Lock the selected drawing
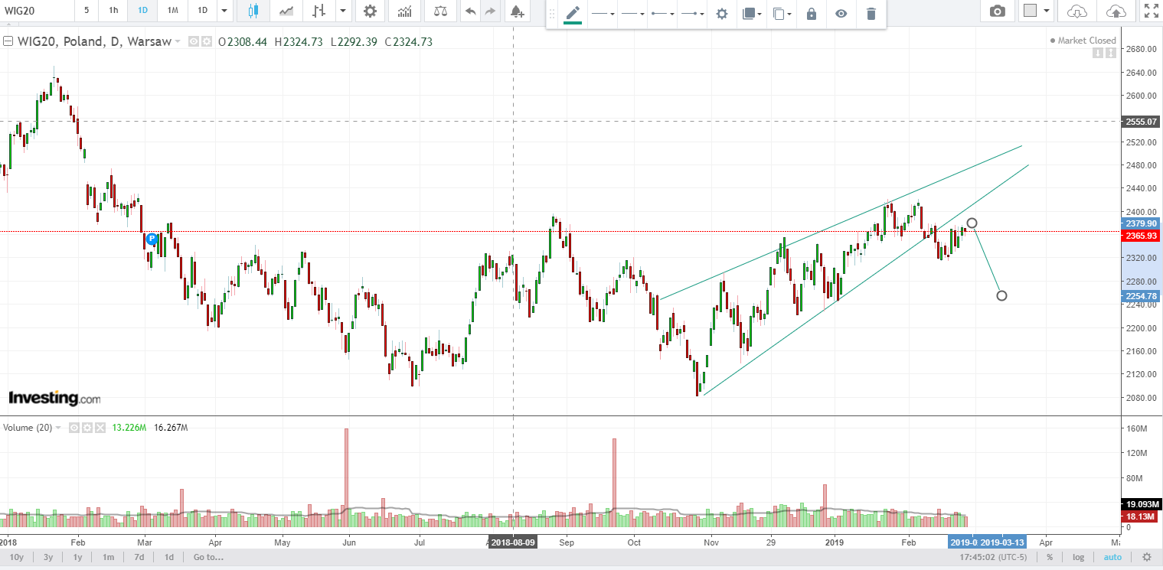 pyautogui.click(x=812, y=14)
